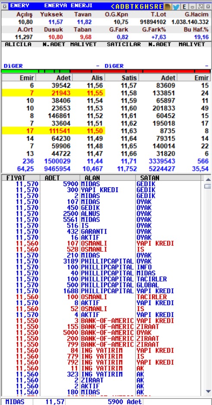Select highlighted bid price 11,55
The height and width of the screenshot is (405, 212).
(x=95, y=93)
